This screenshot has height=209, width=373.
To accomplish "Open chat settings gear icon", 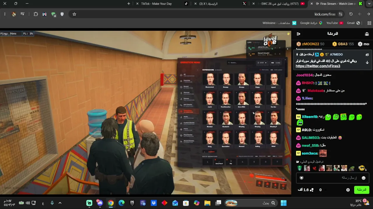I will point(348,190).
